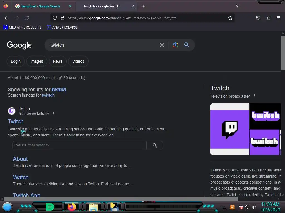
Task: Click the Results from twitch.tv search field
Action: tap(79, 145)
